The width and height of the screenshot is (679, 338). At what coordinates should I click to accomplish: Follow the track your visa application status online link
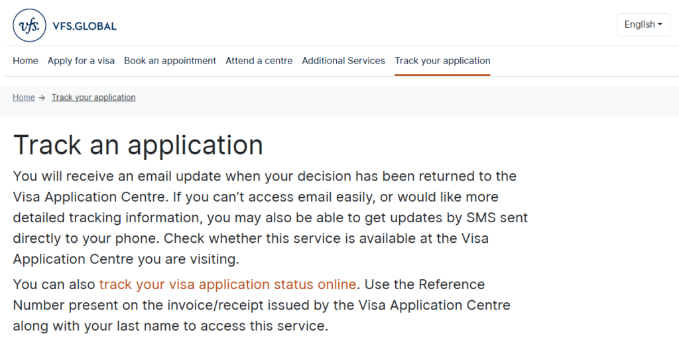click(227, 284)
